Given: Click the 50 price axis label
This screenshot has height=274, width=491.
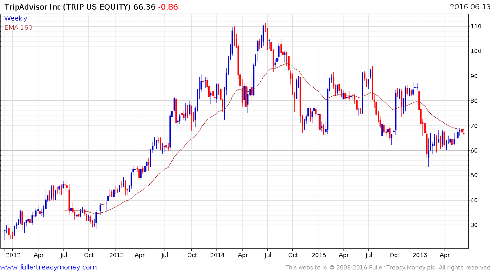Looking at the screenshot, I should click(x=474, y=175).
